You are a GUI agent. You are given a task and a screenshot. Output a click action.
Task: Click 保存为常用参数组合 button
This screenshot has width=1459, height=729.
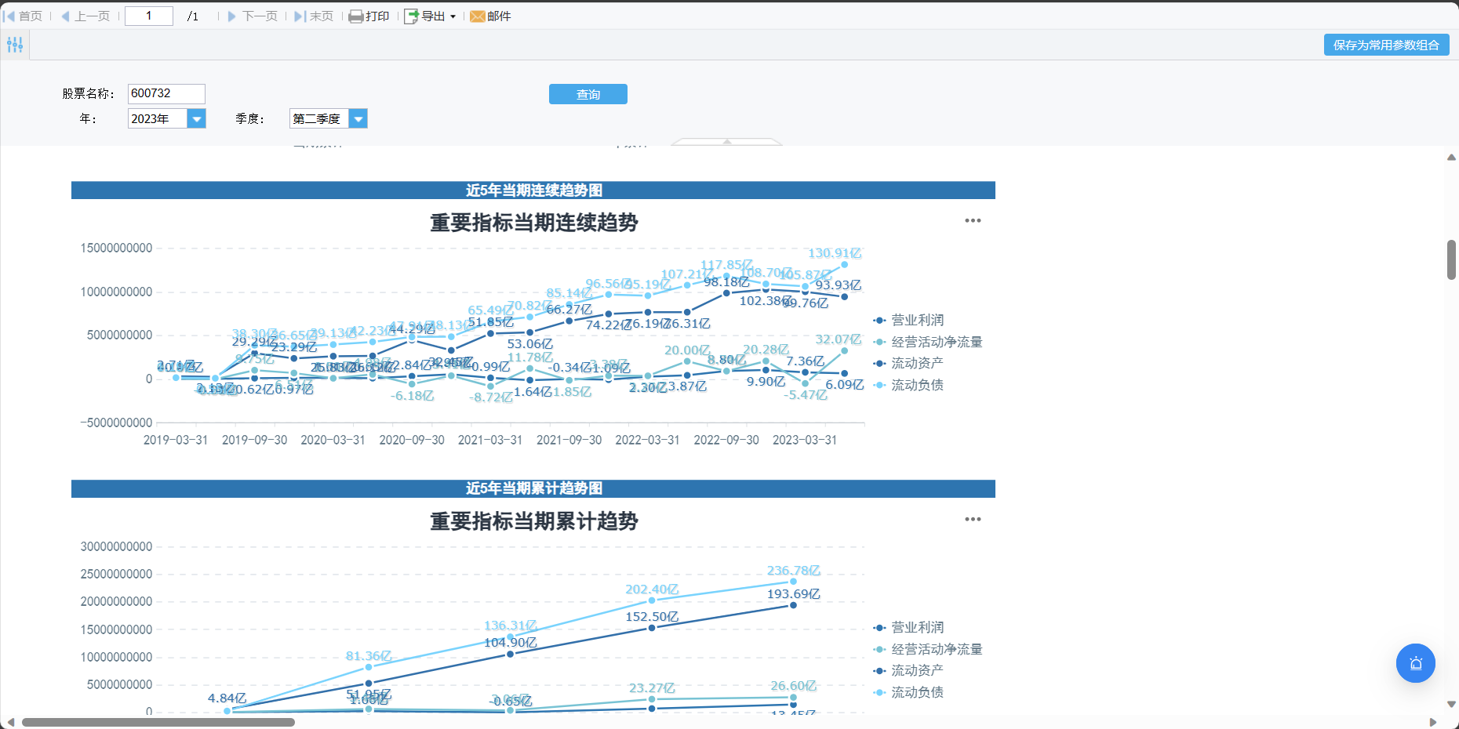coord(1386,45)
